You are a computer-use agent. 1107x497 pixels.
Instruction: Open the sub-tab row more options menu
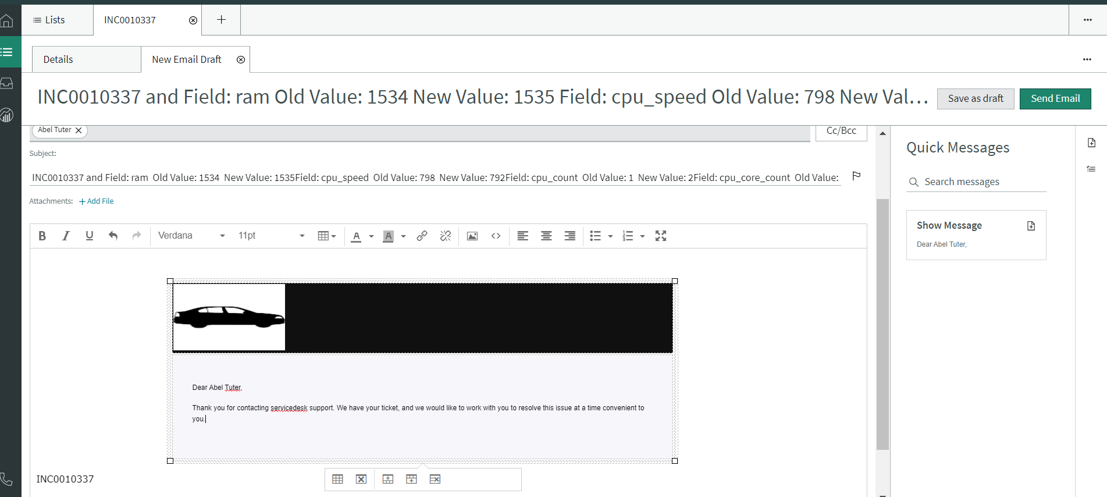click(1087, 59)
